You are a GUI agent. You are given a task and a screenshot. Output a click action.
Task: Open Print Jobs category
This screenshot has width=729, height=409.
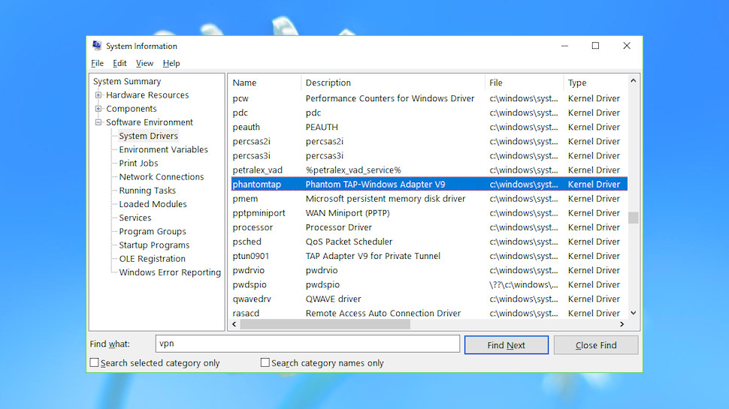coord(138,164)
